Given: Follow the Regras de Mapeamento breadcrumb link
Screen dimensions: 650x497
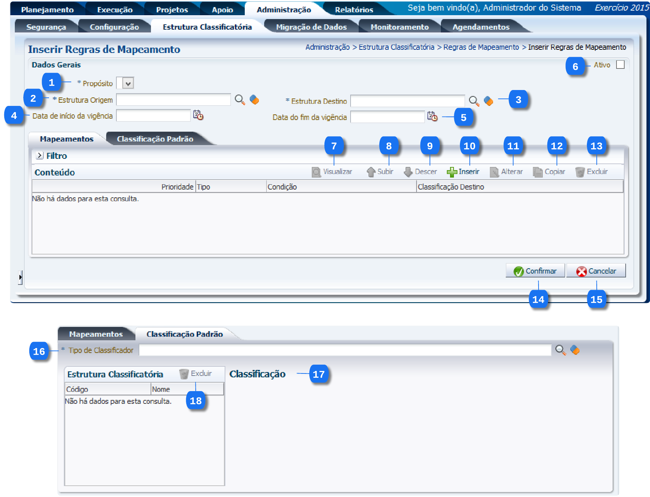Looking at the screenshot, I should [x=481, y=47].
